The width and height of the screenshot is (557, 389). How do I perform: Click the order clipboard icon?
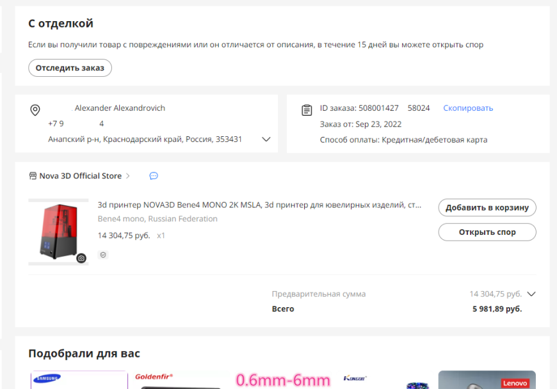pos(307,110)
